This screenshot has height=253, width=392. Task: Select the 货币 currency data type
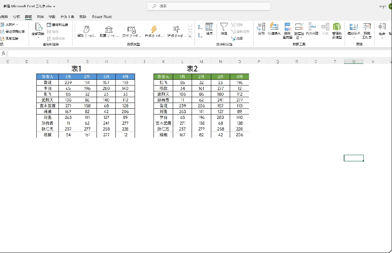pos(131,31)
